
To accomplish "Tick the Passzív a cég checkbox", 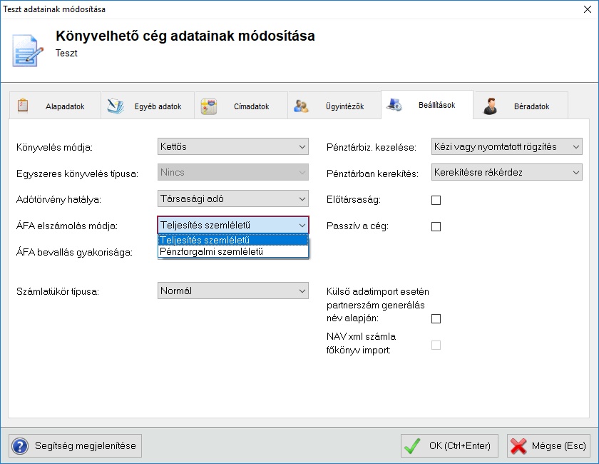I will coord(436,227).
